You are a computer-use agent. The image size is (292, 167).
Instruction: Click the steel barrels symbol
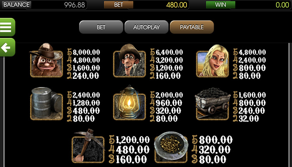[x=46, y=104]
